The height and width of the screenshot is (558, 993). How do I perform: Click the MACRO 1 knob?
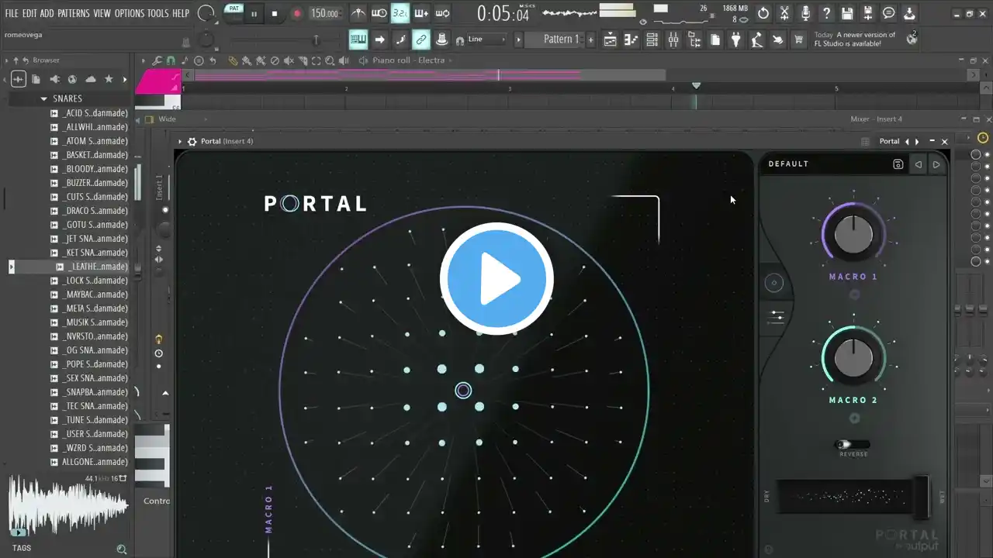tap(853, 234)
